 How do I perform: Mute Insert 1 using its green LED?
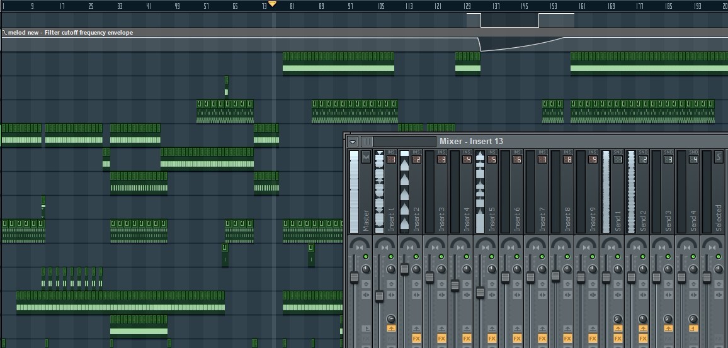coord(390,257)
